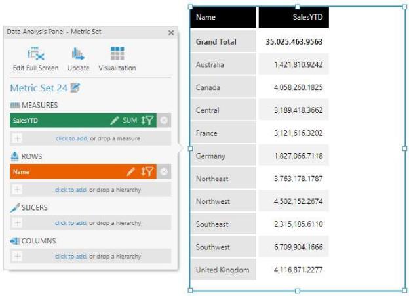Image resolution: width=409 pixels, height=296 pixels.
Task: Click plus button under Rows
Action: pos(18,190)
